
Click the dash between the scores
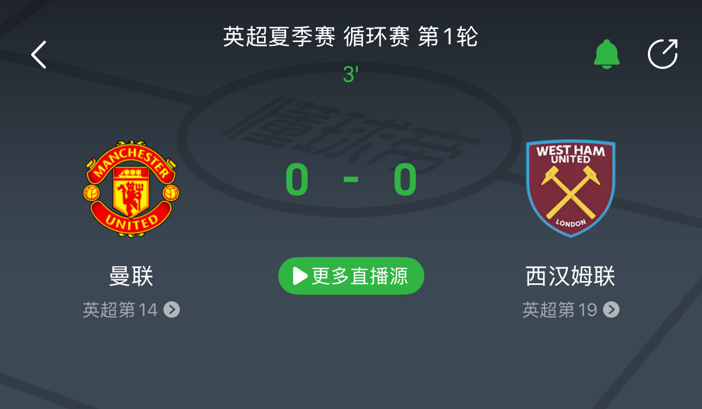(x=351, y=180)
